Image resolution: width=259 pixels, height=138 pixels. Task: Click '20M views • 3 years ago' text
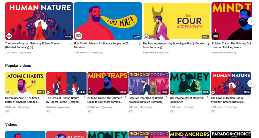pos(18,107)
